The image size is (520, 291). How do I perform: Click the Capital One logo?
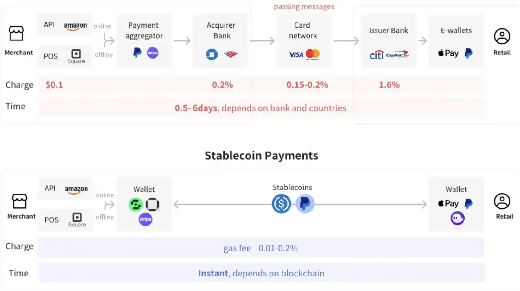pos(397,55)
